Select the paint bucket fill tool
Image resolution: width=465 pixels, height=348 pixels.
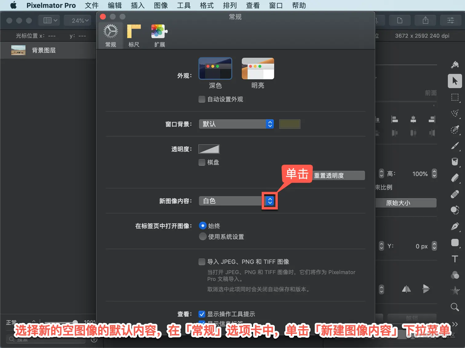click(455, 162)
